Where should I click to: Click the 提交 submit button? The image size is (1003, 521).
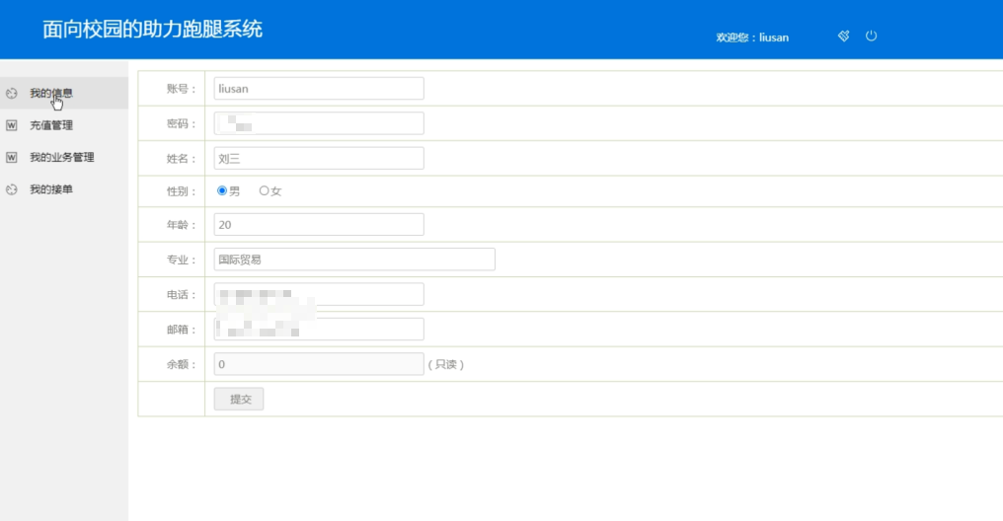tap(239, 399)
